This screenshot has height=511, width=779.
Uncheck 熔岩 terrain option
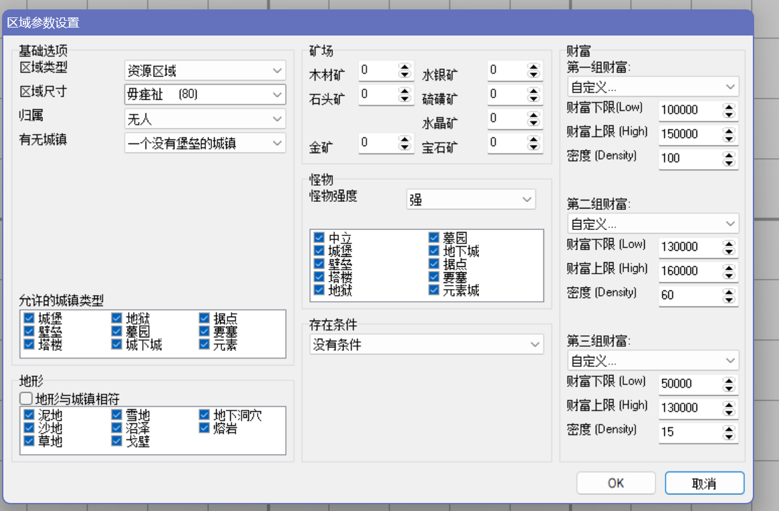pyautogui.click(x=204, y=429)
